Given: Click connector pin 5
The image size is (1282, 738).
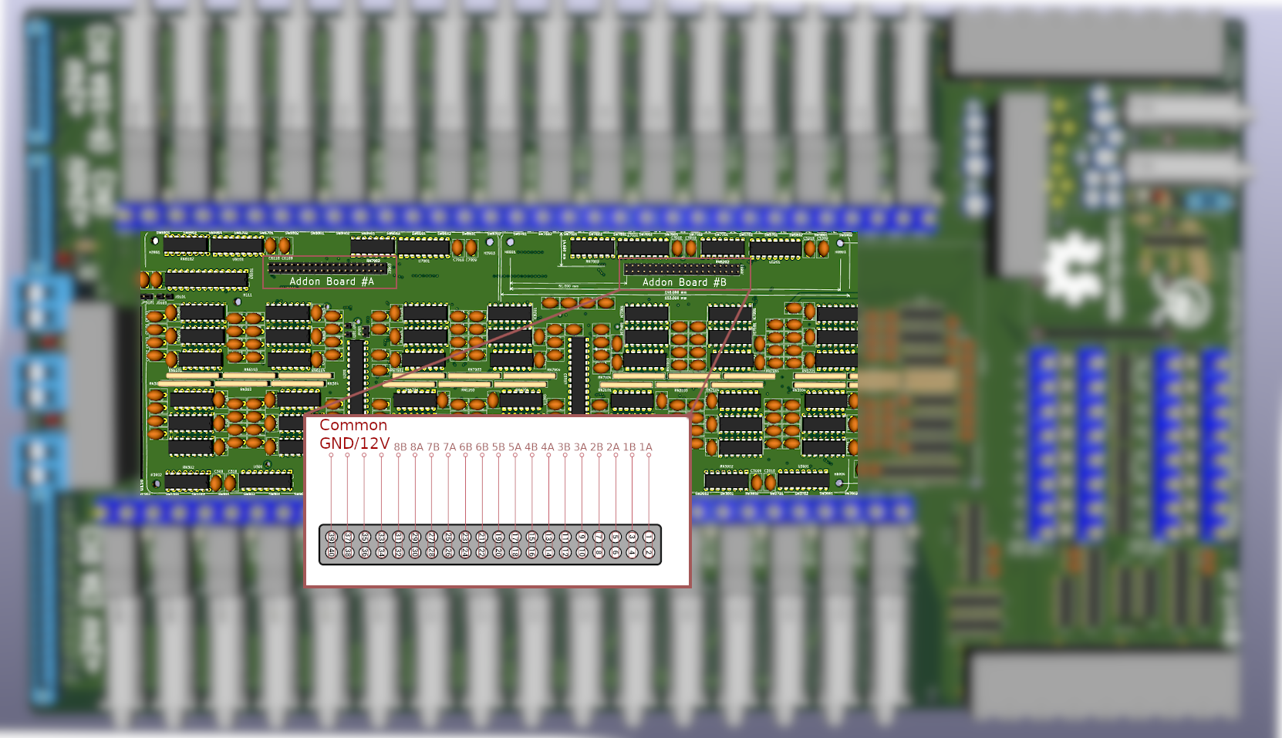Looking at the screenshot, I should [616, 537].
